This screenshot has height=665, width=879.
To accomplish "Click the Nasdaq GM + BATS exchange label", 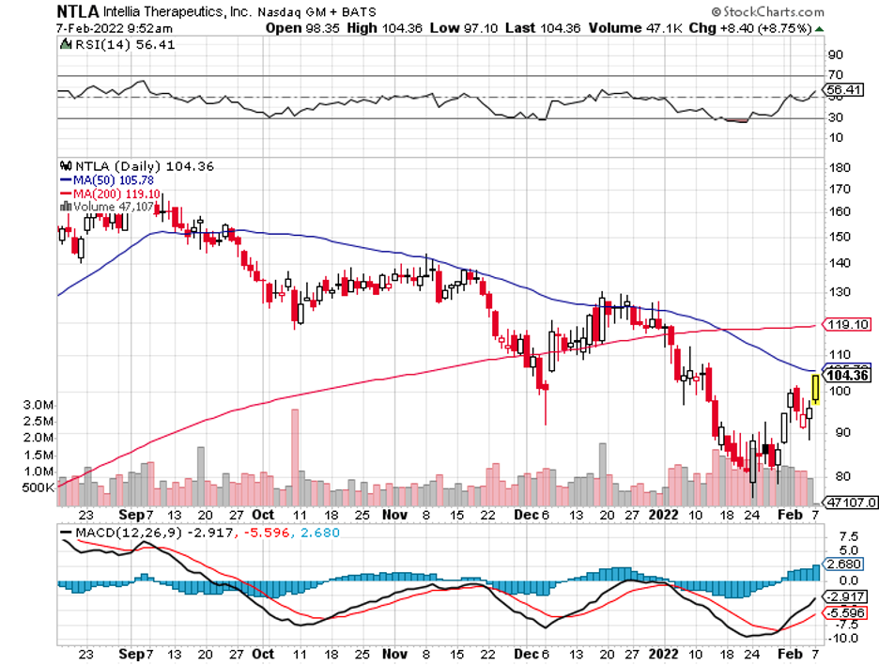I will (x=316, y=12).
